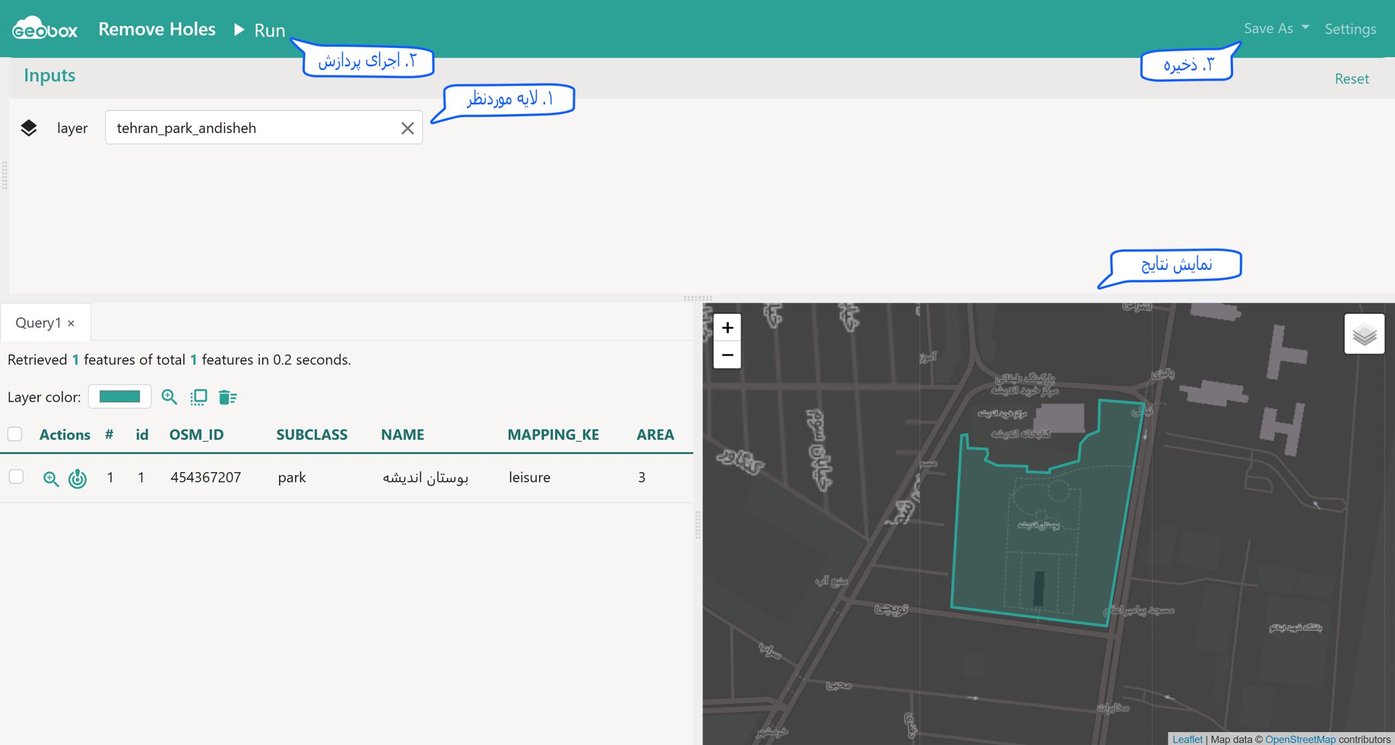The height and width of the screenshot is (745, 1395).
Task: Zoom out on the map
Action: [x=727, y=355]
